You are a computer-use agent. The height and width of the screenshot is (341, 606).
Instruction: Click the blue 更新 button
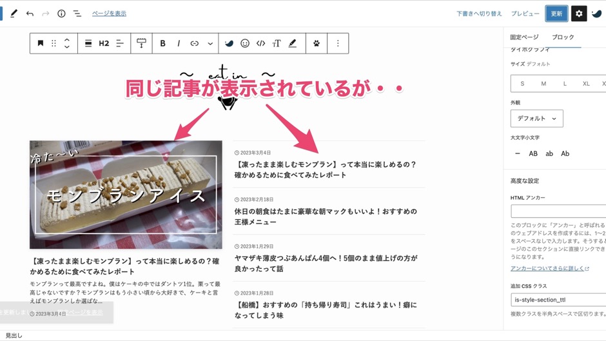point(556,14)
